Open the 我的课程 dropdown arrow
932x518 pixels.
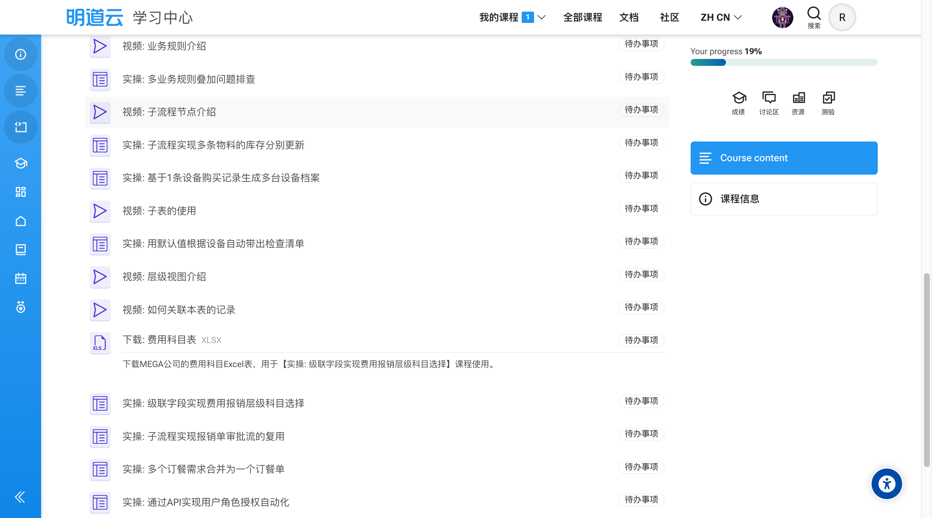click(541, 17)
